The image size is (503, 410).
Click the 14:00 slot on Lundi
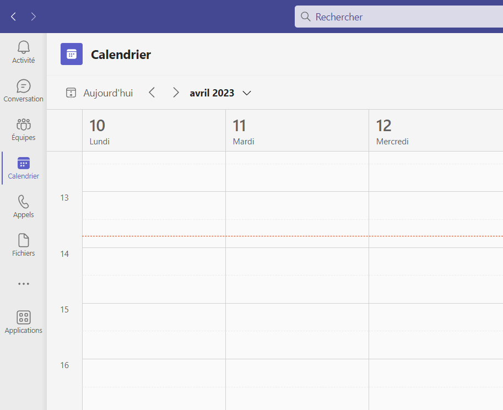pos(154,261)
